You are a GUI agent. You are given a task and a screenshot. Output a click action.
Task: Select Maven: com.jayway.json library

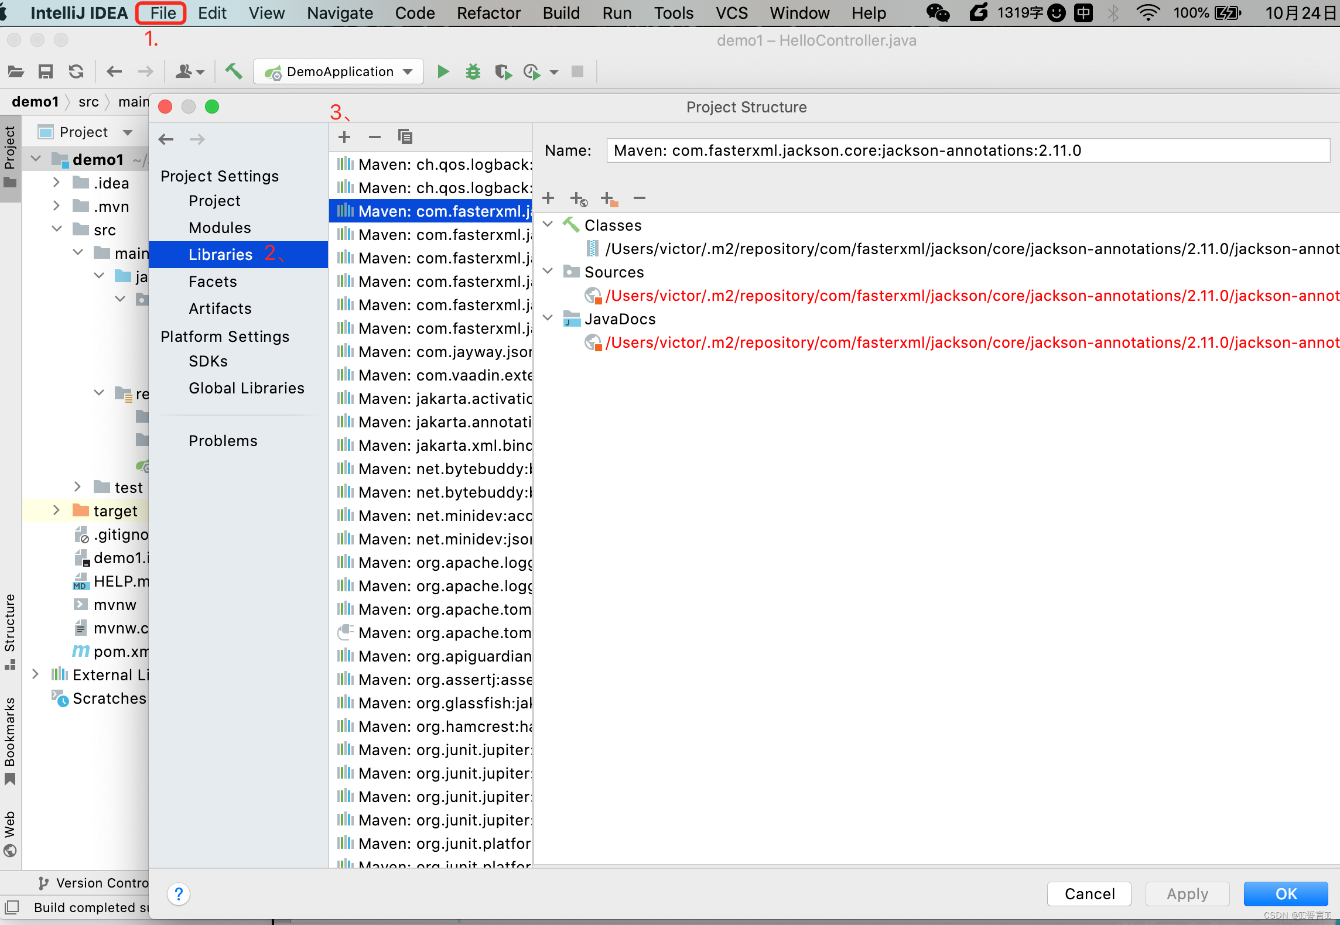pyautogui.click(x=431, y=352)
